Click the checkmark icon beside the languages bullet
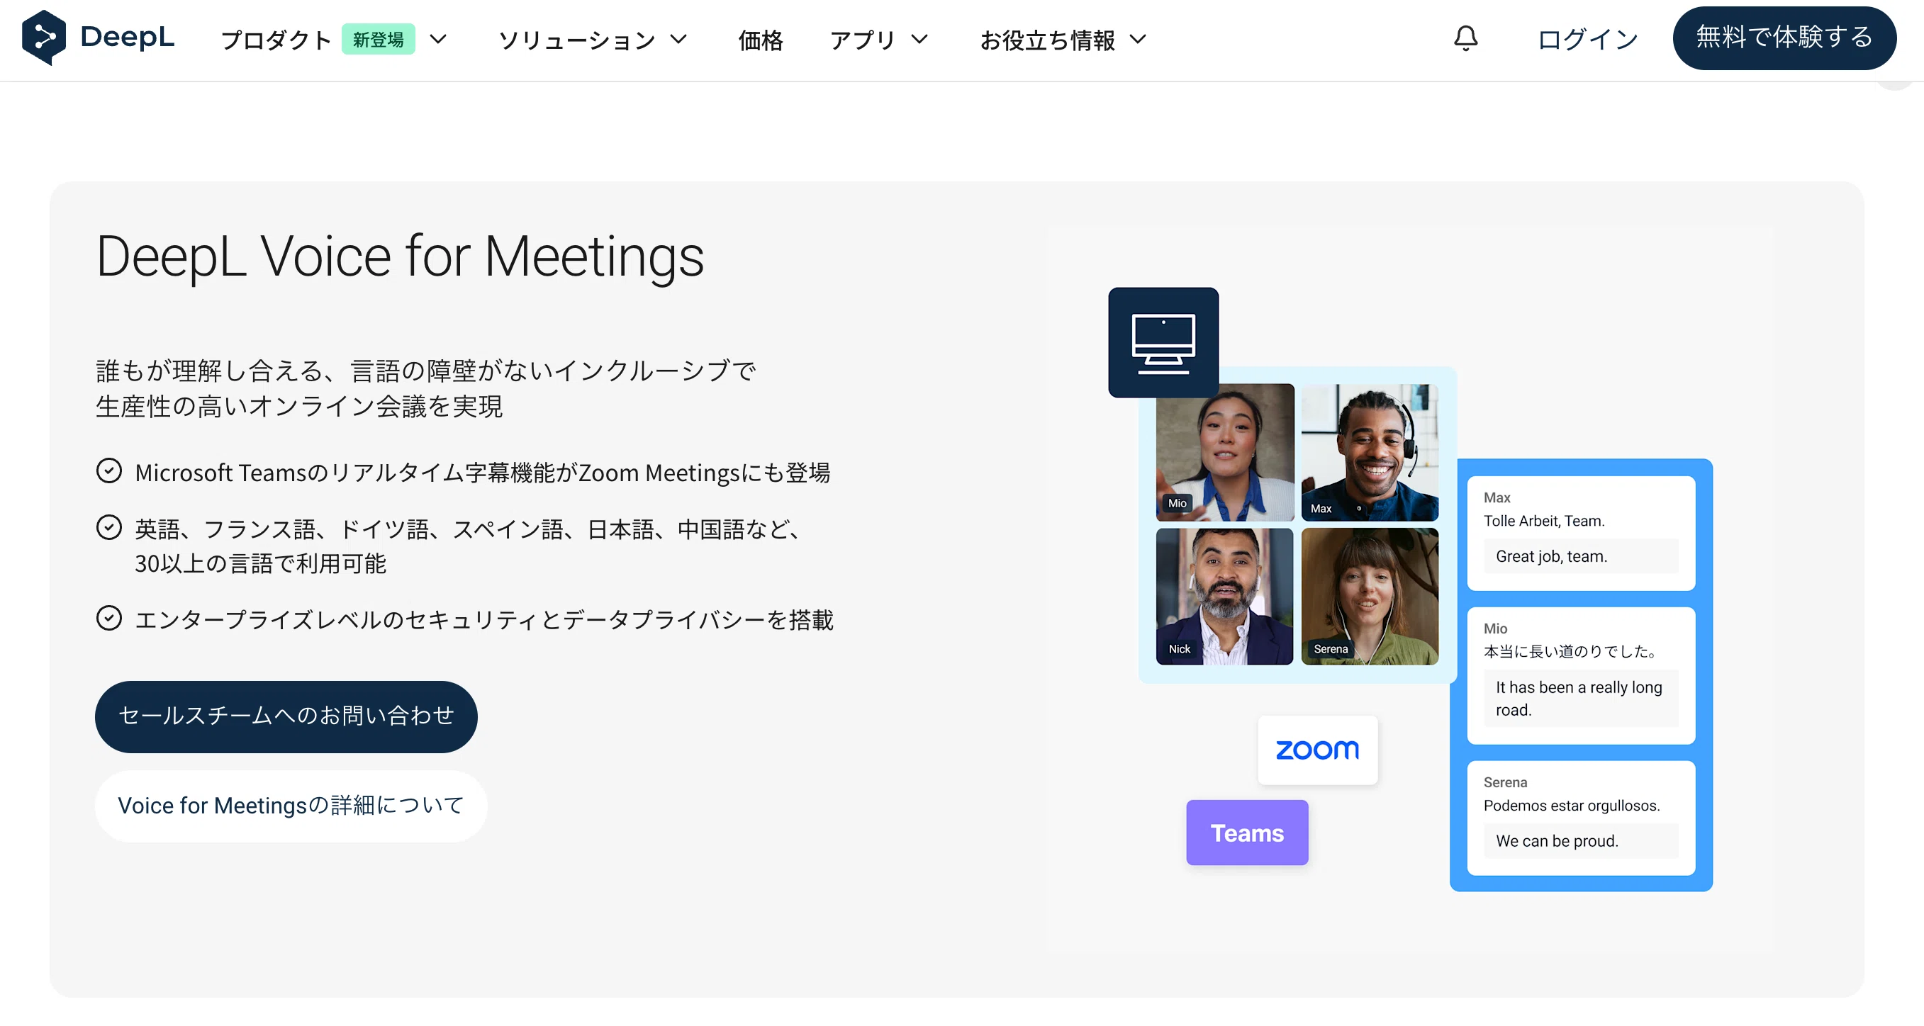The image size is (1924, 1026). (109, 528)
